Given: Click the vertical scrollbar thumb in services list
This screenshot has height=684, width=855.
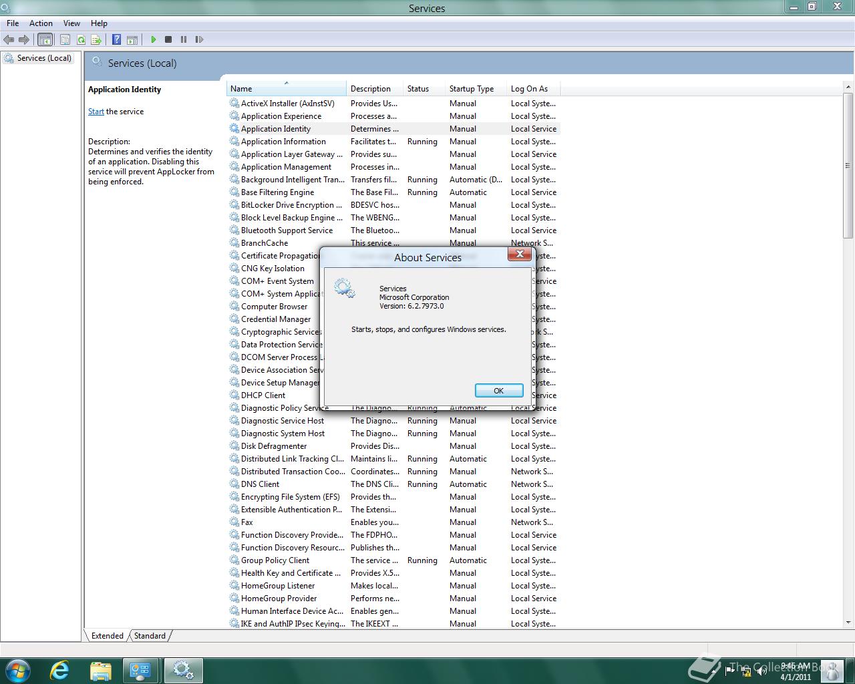Looking at the screenshot, I should pos(848,166).
